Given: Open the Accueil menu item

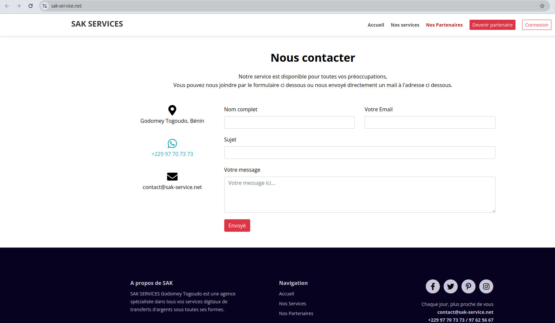Looking at the screenshot, I should (x=376, y=25).
